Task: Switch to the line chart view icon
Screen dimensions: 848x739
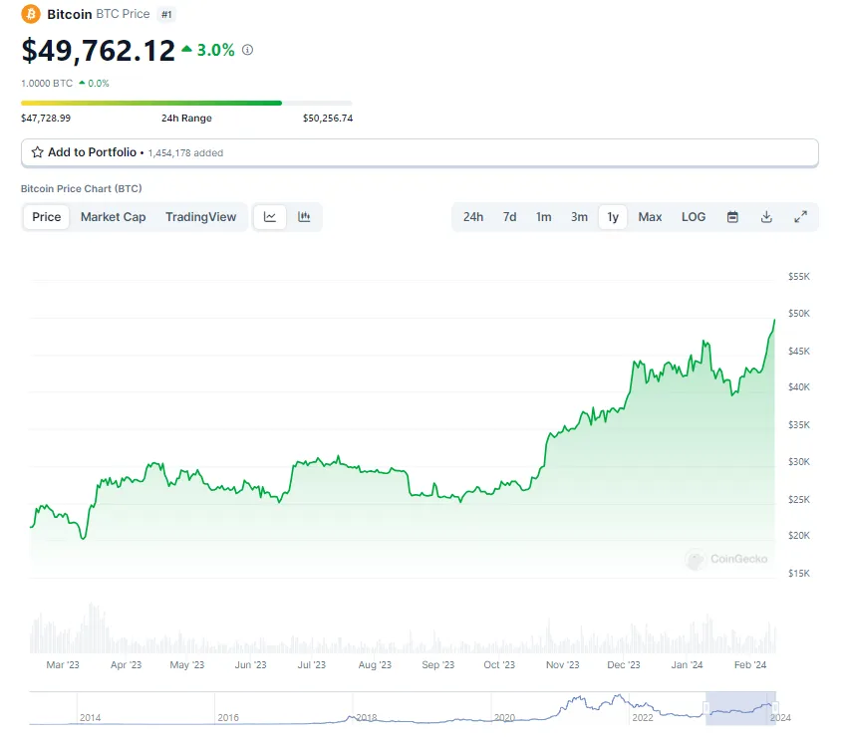Action: [x=270, y=217]
